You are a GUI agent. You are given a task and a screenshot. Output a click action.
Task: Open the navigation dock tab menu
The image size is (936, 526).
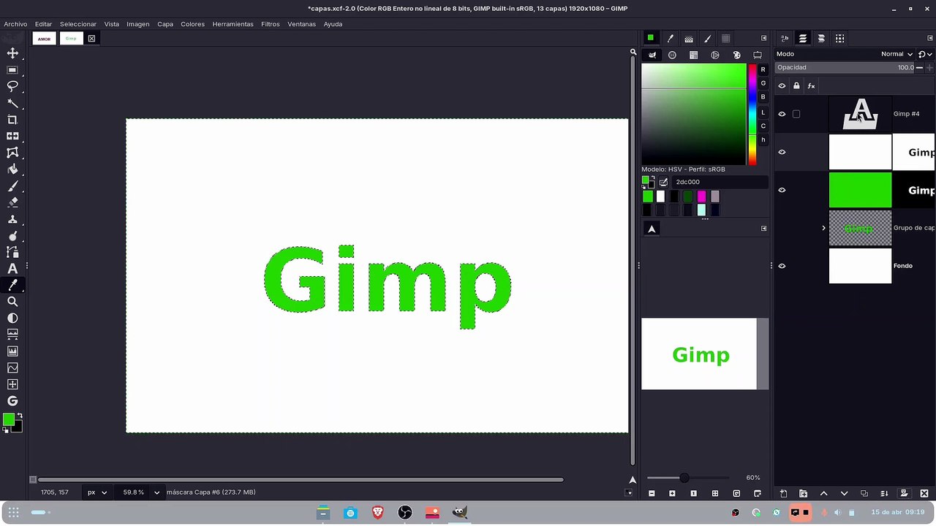tap(763, 229)
